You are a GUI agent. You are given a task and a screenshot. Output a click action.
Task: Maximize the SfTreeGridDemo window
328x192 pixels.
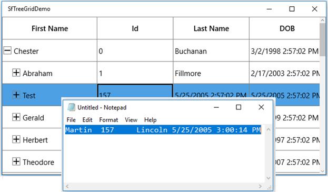point(292,9)
